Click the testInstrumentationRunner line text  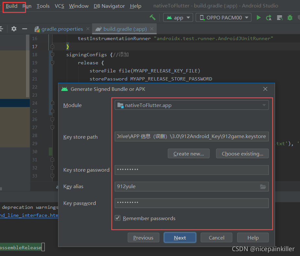[175, 38]
